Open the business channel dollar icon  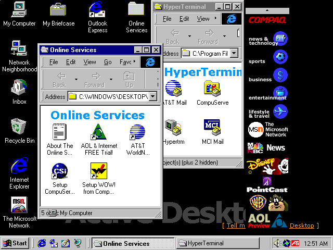coord(280,75)
